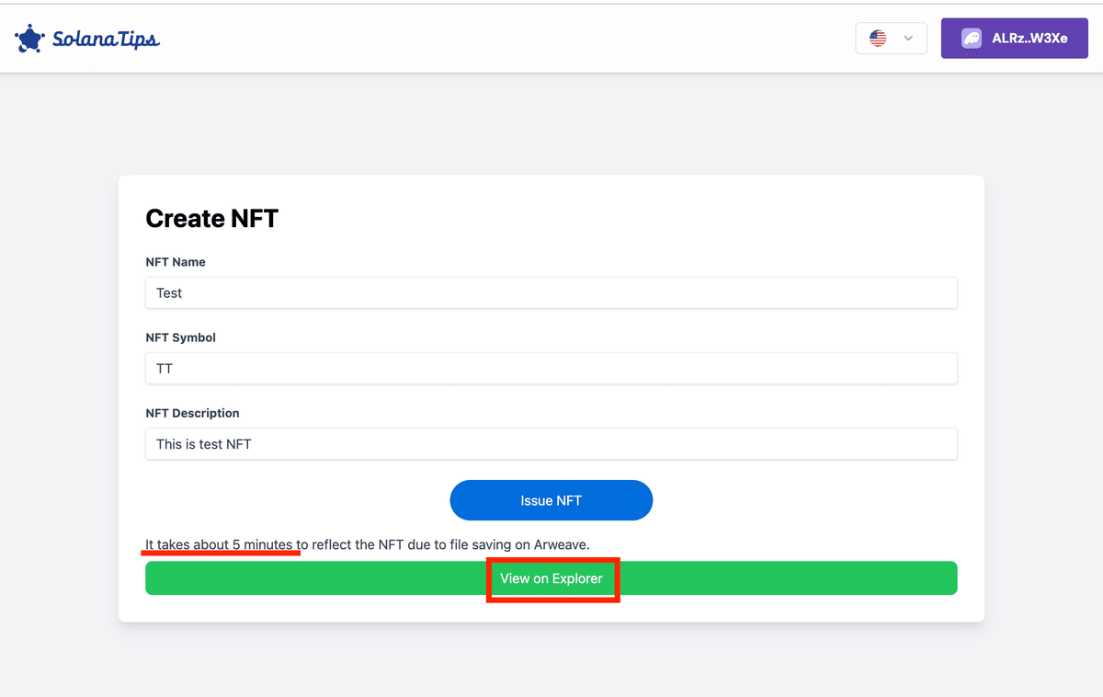
Task: Click the NFT Description label
Action: click(192, 413)
